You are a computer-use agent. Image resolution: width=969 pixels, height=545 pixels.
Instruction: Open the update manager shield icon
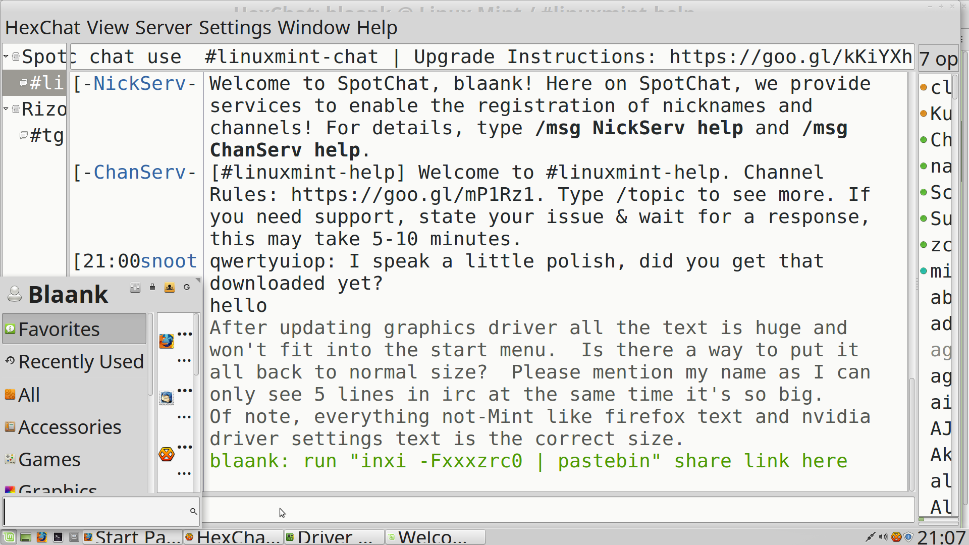coord(908,537)
